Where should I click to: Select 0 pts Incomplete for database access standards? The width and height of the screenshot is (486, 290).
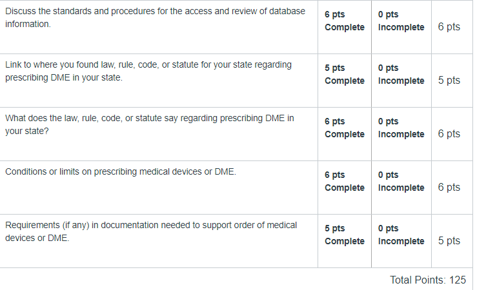401,21
